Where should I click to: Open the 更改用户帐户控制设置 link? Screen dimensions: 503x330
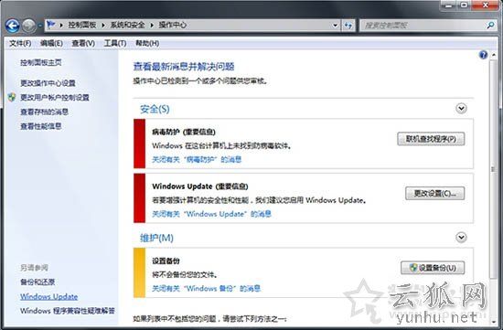[55, 97]
